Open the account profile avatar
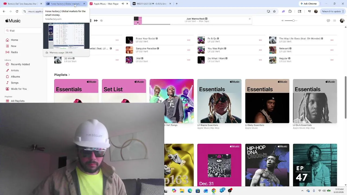 coord(342,21)
